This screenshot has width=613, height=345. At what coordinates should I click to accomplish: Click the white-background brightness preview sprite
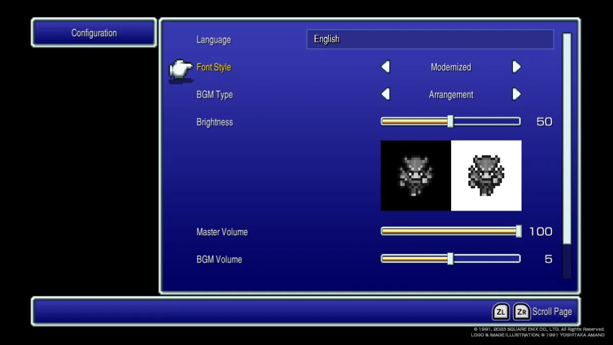click(486, 175)
